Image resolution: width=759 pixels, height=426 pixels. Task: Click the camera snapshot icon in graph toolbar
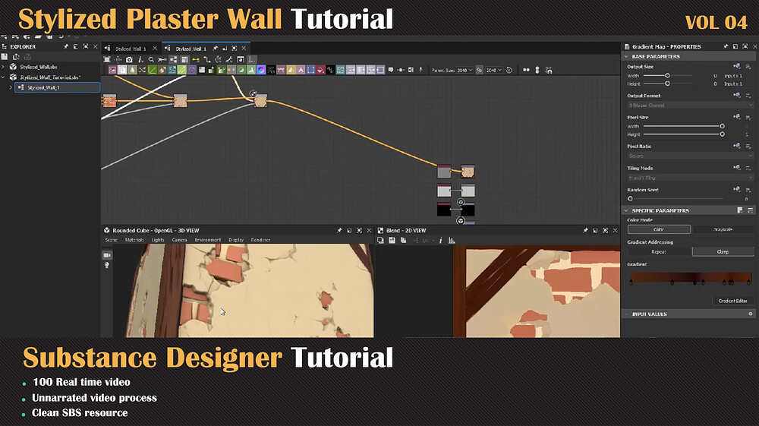pos(129,59)
